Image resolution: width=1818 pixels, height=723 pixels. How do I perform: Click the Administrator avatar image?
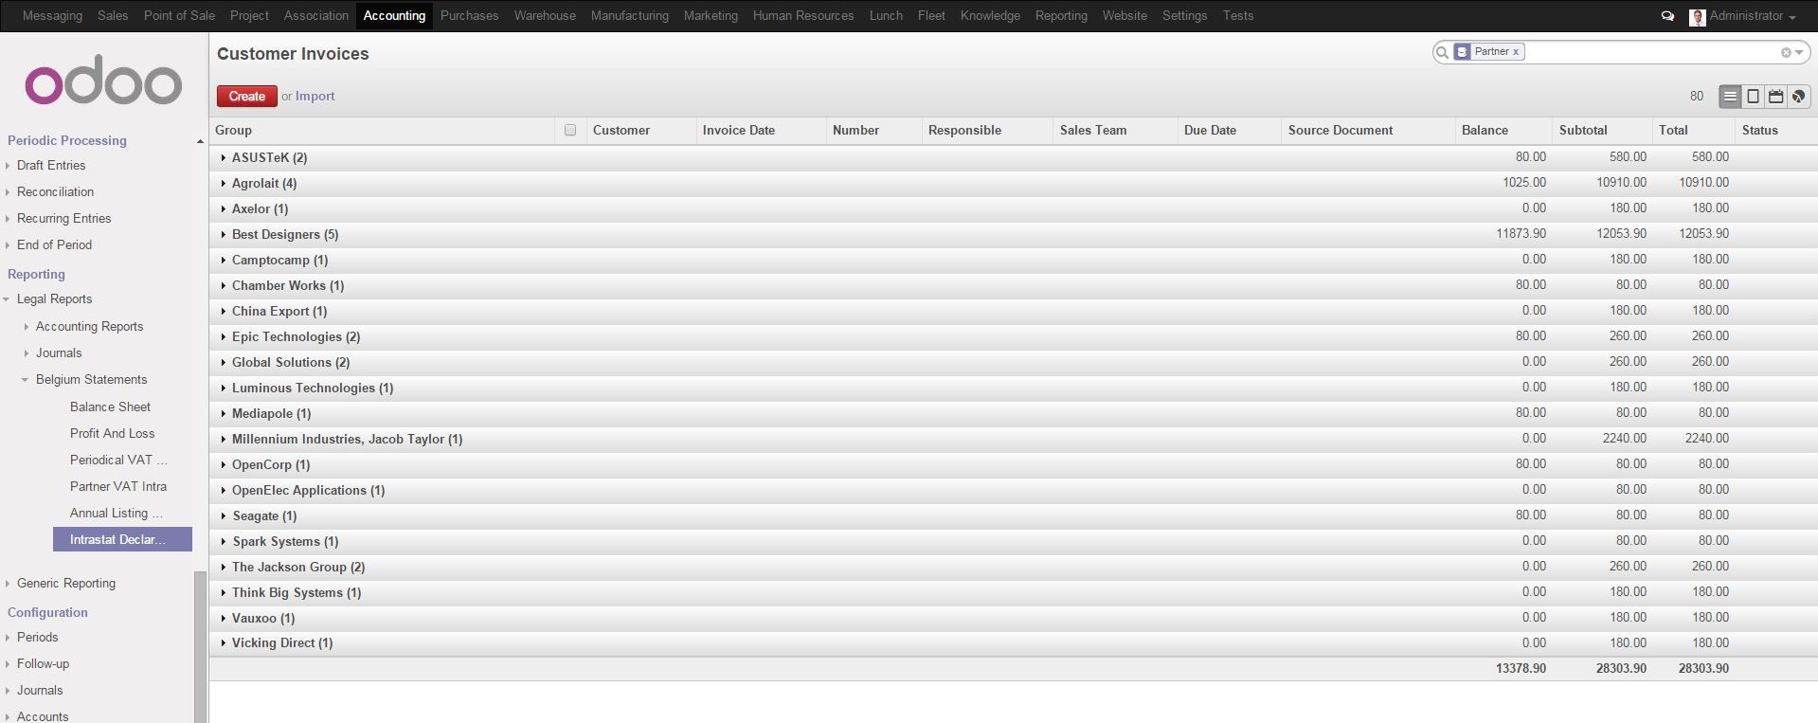(1697, 16)
